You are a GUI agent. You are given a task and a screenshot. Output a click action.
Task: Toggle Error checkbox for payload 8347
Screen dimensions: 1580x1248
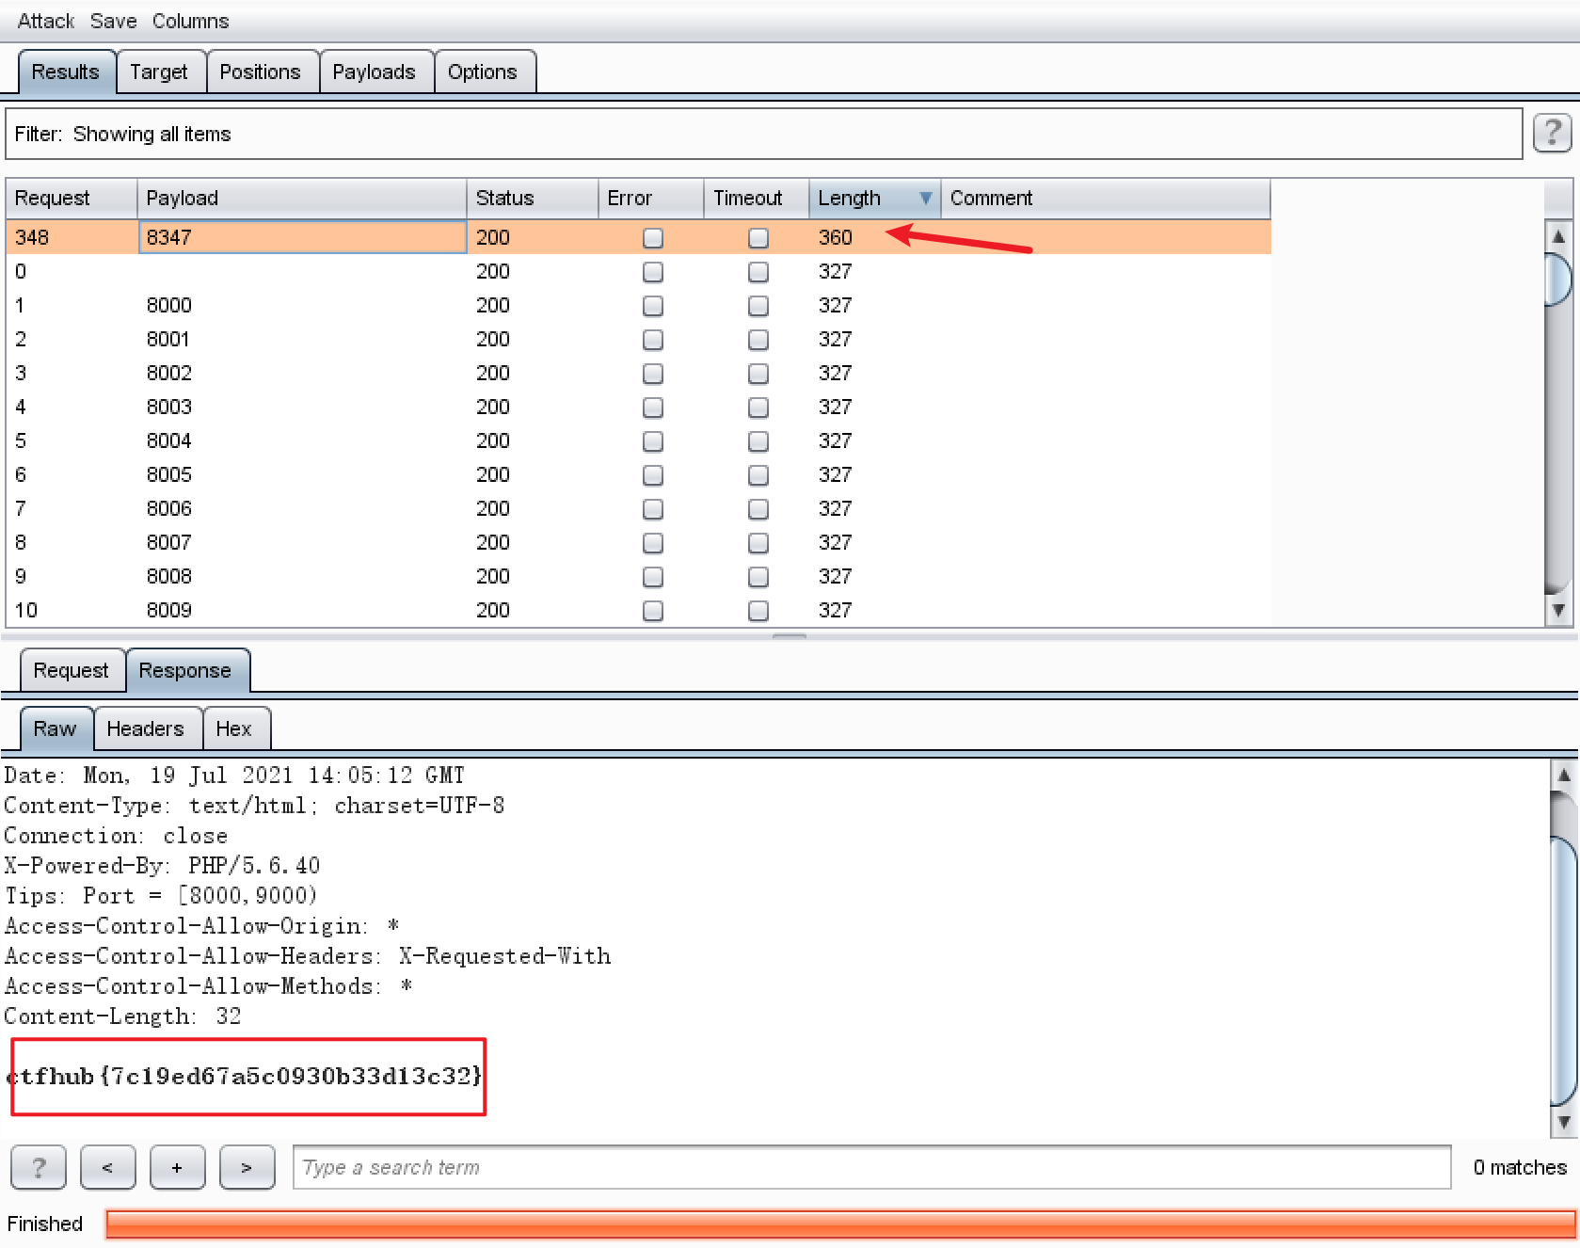pyautogui.click(x=652, y=238)
